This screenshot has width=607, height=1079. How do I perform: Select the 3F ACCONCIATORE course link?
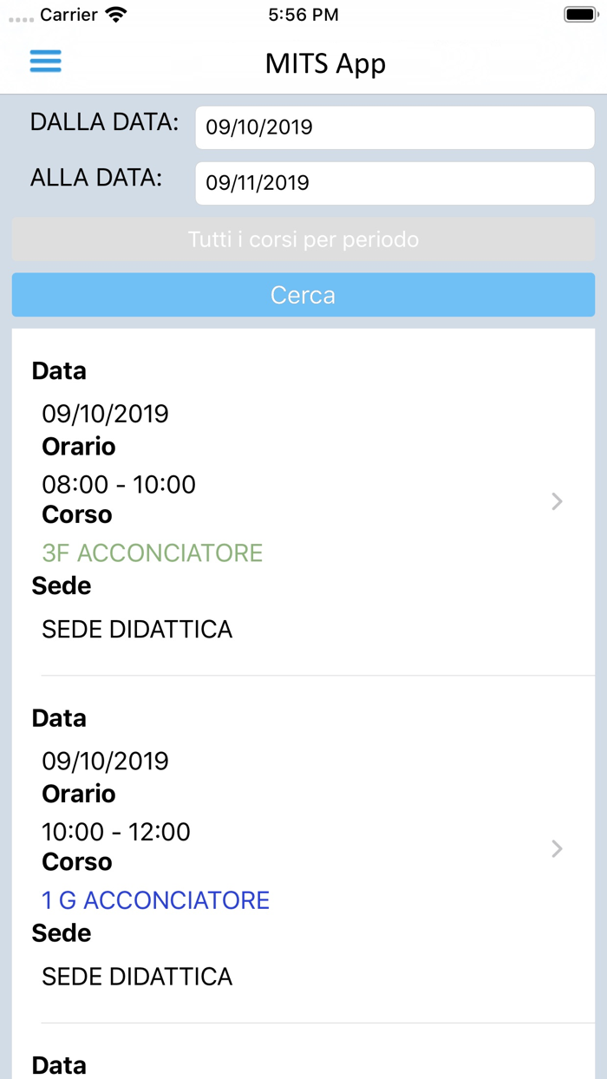coord(152,553)
